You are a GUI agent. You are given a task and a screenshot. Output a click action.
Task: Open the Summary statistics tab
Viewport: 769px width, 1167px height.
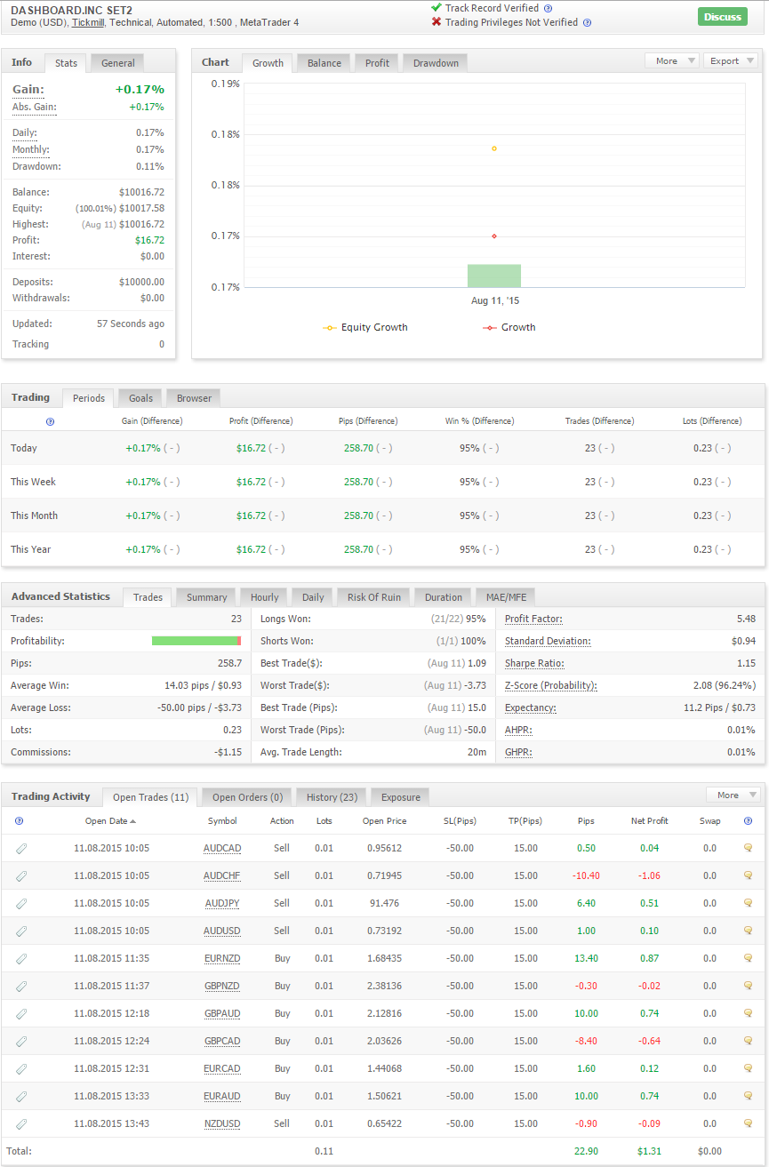click(x=206, y=597)
